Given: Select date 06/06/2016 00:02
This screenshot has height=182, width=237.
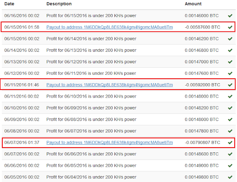Looking at the screenshot, I should (x=22, y=165).
